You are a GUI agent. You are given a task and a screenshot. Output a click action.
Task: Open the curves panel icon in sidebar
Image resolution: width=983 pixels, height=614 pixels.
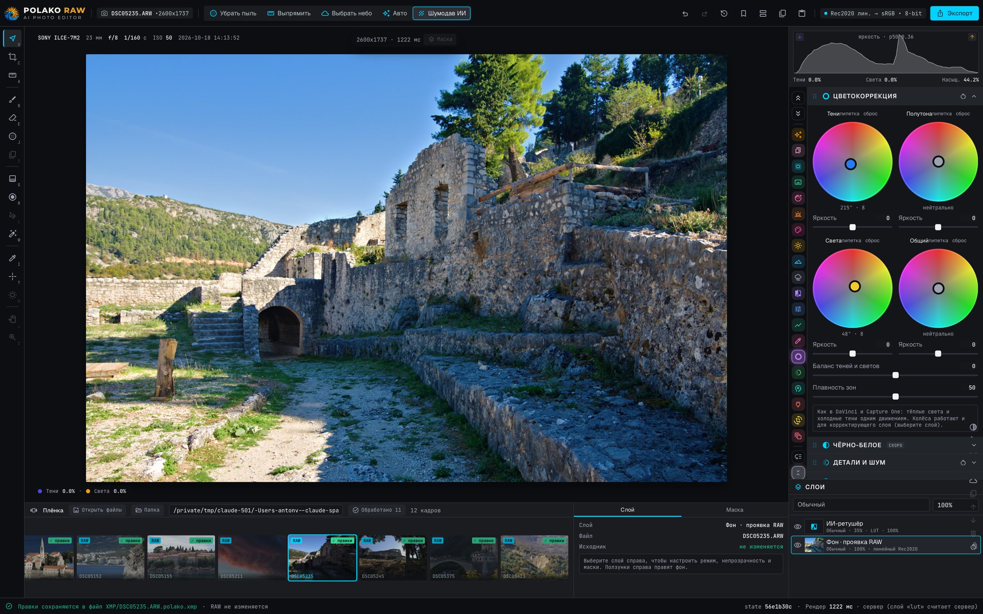pos(798,325)
